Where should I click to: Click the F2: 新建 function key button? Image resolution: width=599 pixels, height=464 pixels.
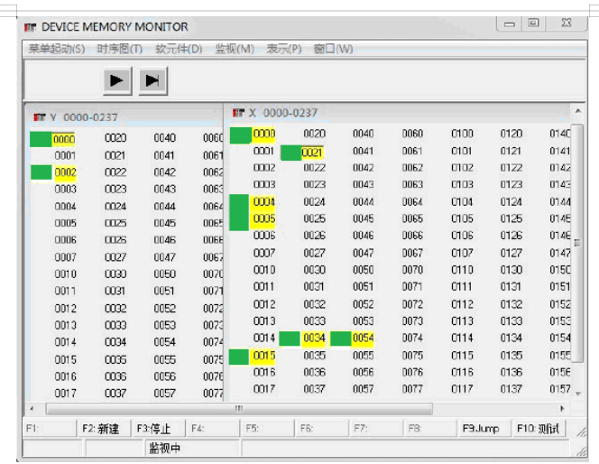pos(103,429)
